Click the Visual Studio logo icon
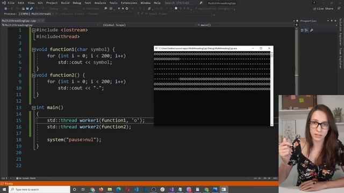 [4, 3]
